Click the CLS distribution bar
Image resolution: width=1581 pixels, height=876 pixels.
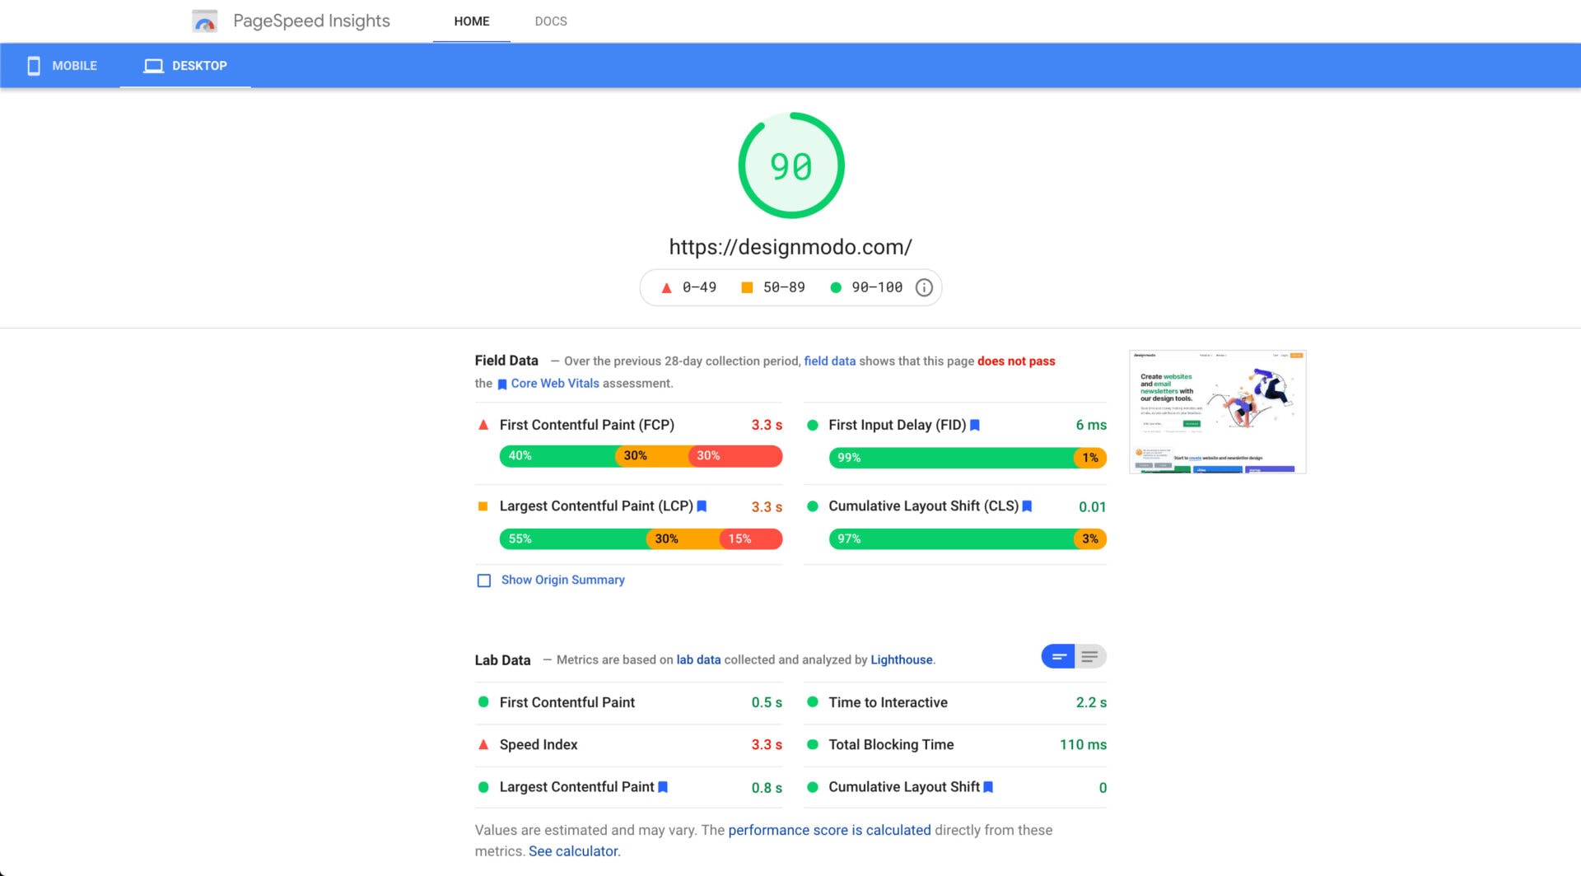[968, 539]
